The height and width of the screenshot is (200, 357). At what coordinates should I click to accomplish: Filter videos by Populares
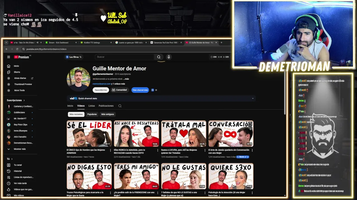click(92, 114)
